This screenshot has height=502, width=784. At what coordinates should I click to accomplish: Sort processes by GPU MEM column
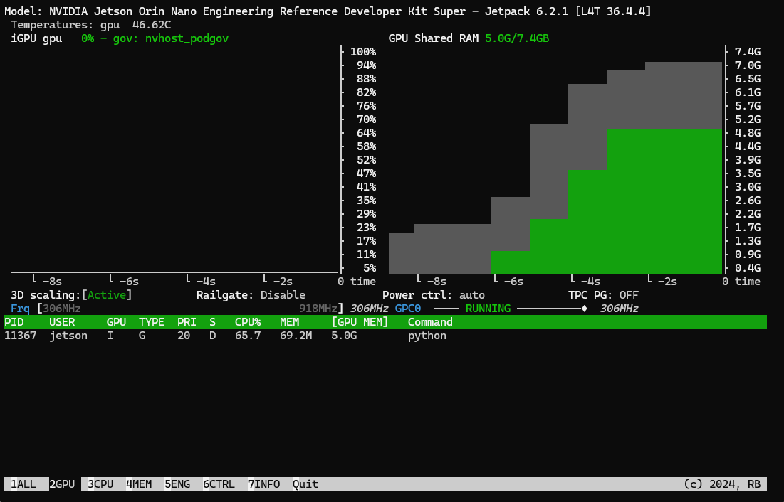coord(360,322)
